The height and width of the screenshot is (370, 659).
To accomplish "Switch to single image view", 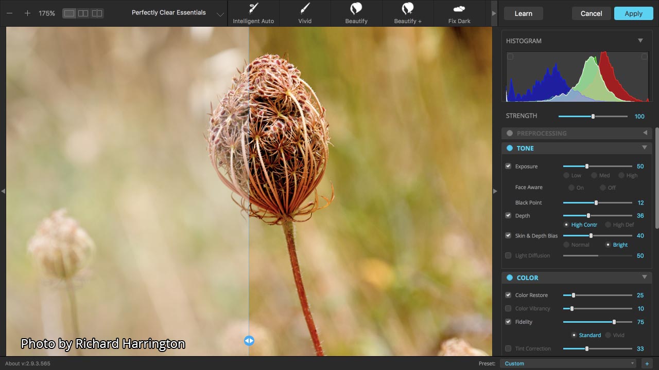I will (x=69, y=13).
